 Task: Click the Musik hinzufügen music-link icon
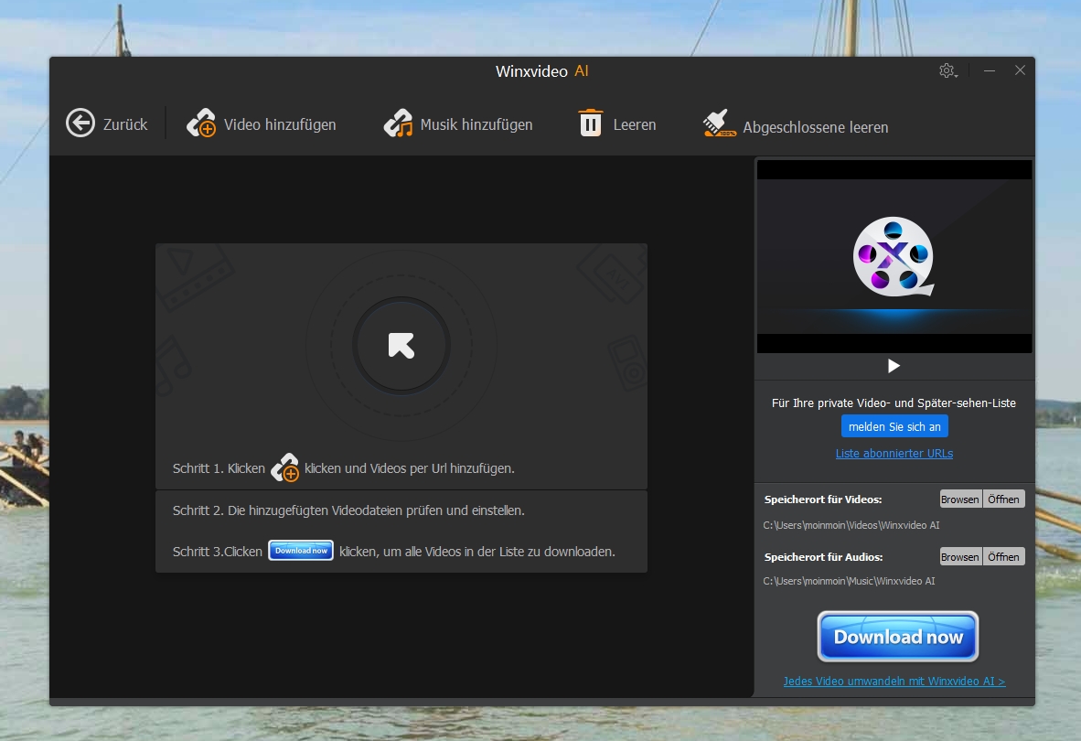(398, 123)
